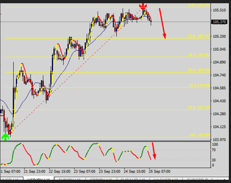
Task: Click the oscillator scale value 70
Action: pyautogui.click(x=214, y=150)
